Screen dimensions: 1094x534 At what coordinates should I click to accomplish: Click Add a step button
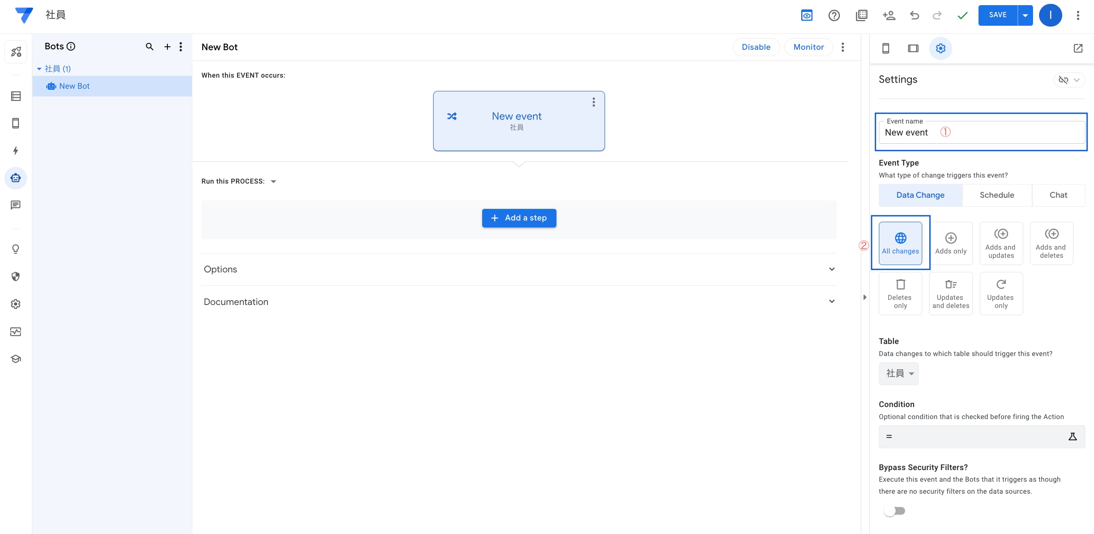coord(519,217)
